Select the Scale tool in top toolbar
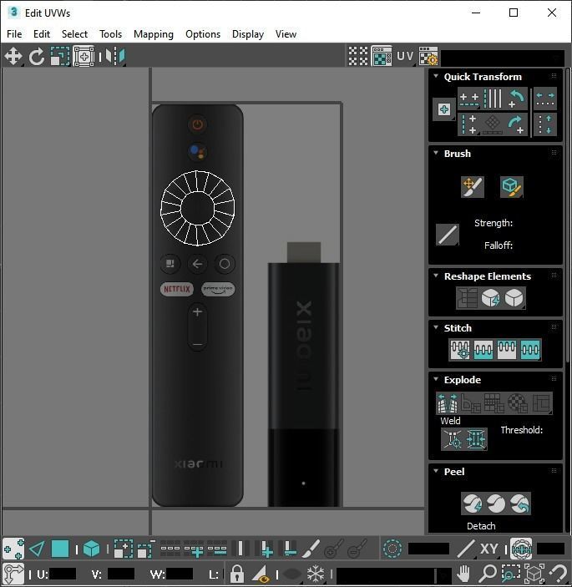Viewport: 572px width, 587px height. [x=60, y=56]
